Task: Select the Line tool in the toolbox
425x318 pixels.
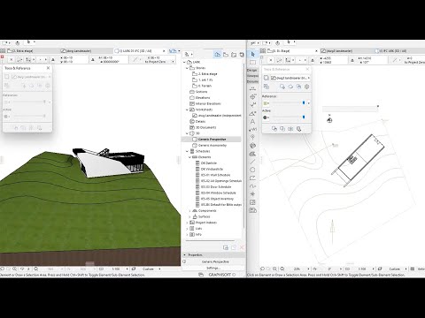Action: click(252, 162)
